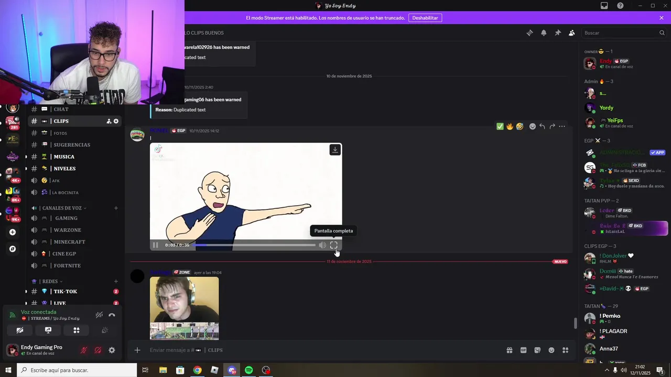Forward the message with forward arrow
The height and width of the screenshot is (377, 671).
click(552, 126)
